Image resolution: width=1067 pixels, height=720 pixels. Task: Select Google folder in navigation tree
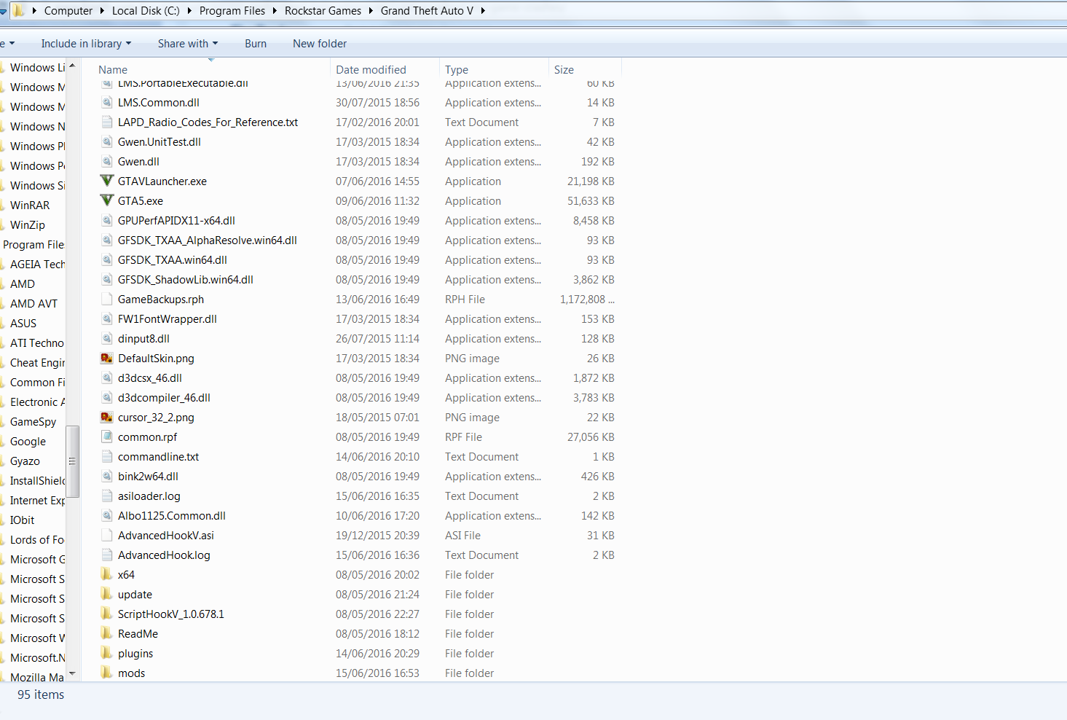tap(28, 441)
